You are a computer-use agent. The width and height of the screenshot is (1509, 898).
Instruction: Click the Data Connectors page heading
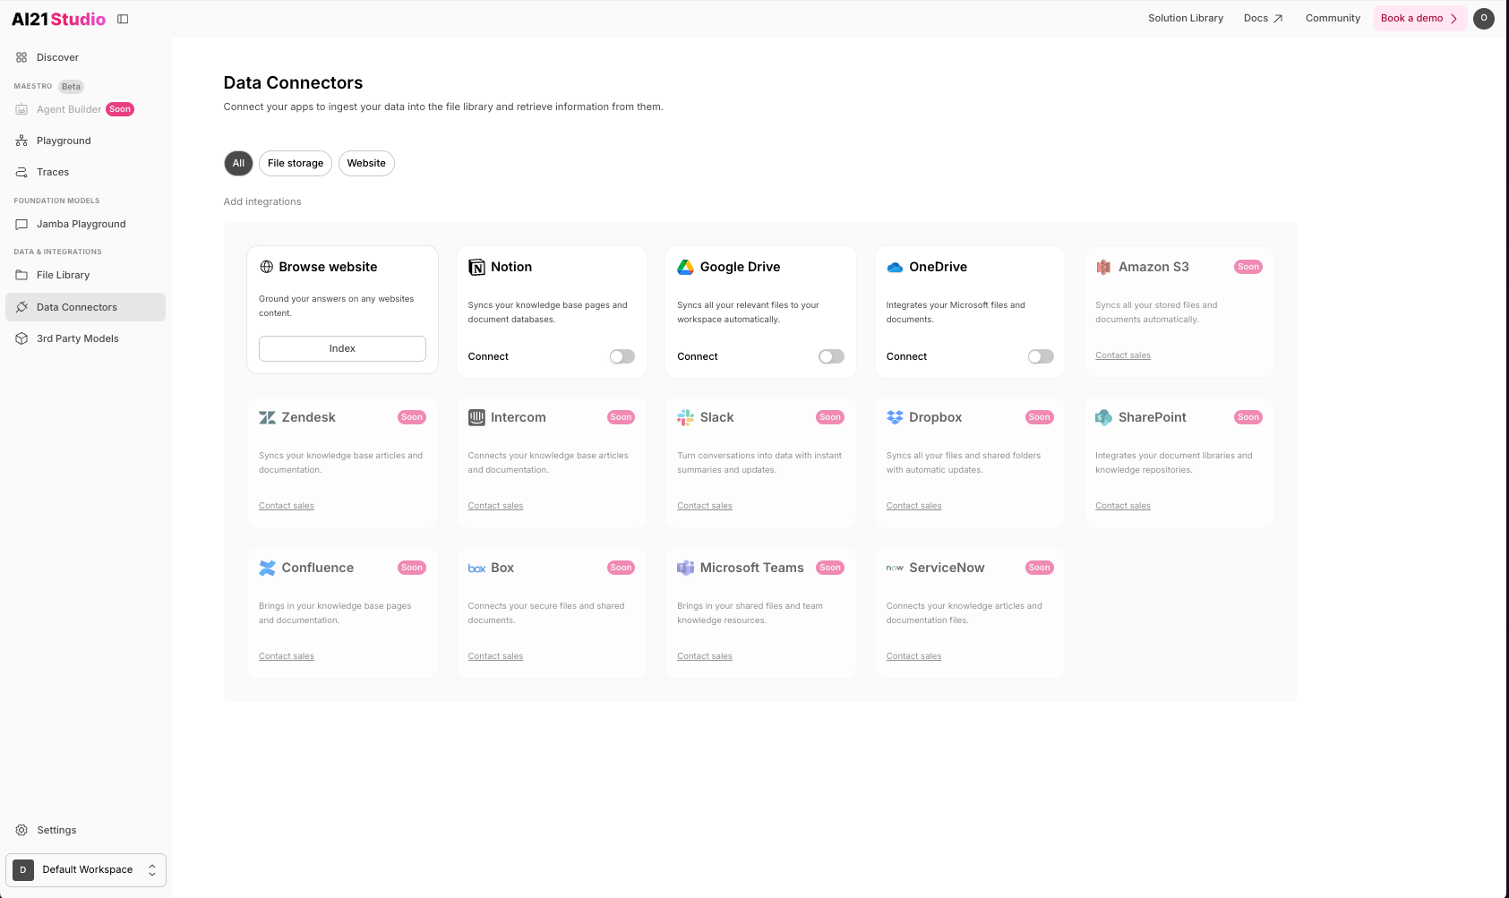click(293, 82)
